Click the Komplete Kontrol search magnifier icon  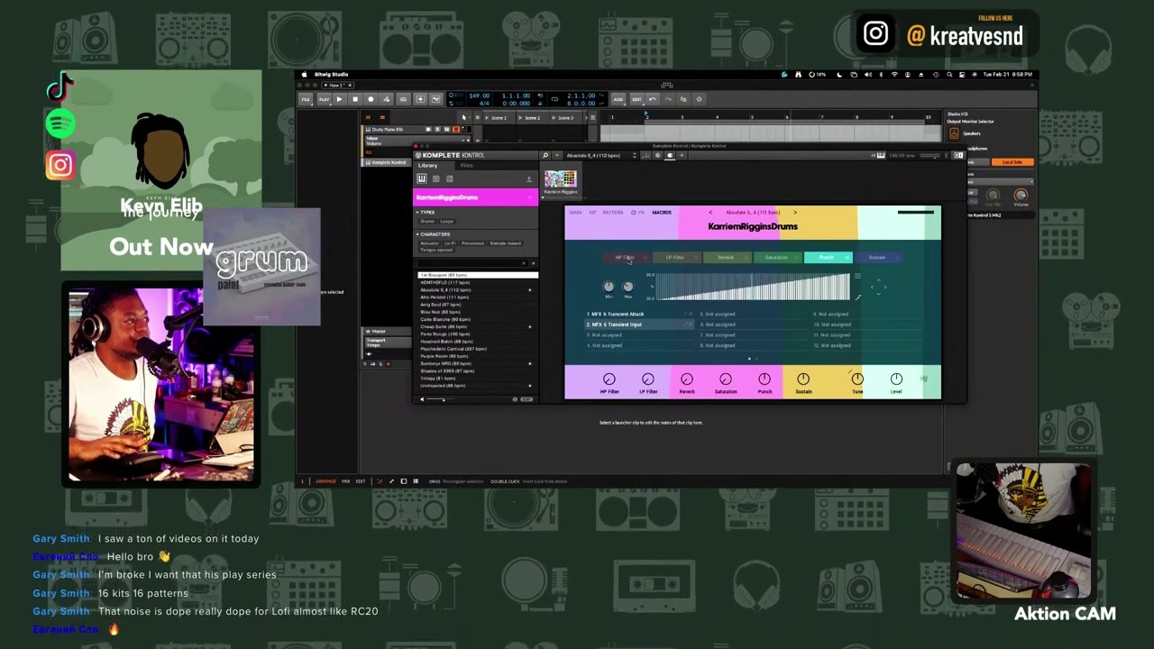tap(545, 155)
